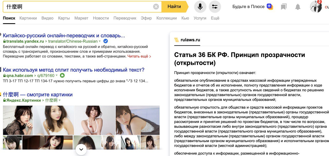The width and height of the screenshot is (329, 156).
Task: Start voice search with the microphone icon
Action: click(x=200, y=7)
